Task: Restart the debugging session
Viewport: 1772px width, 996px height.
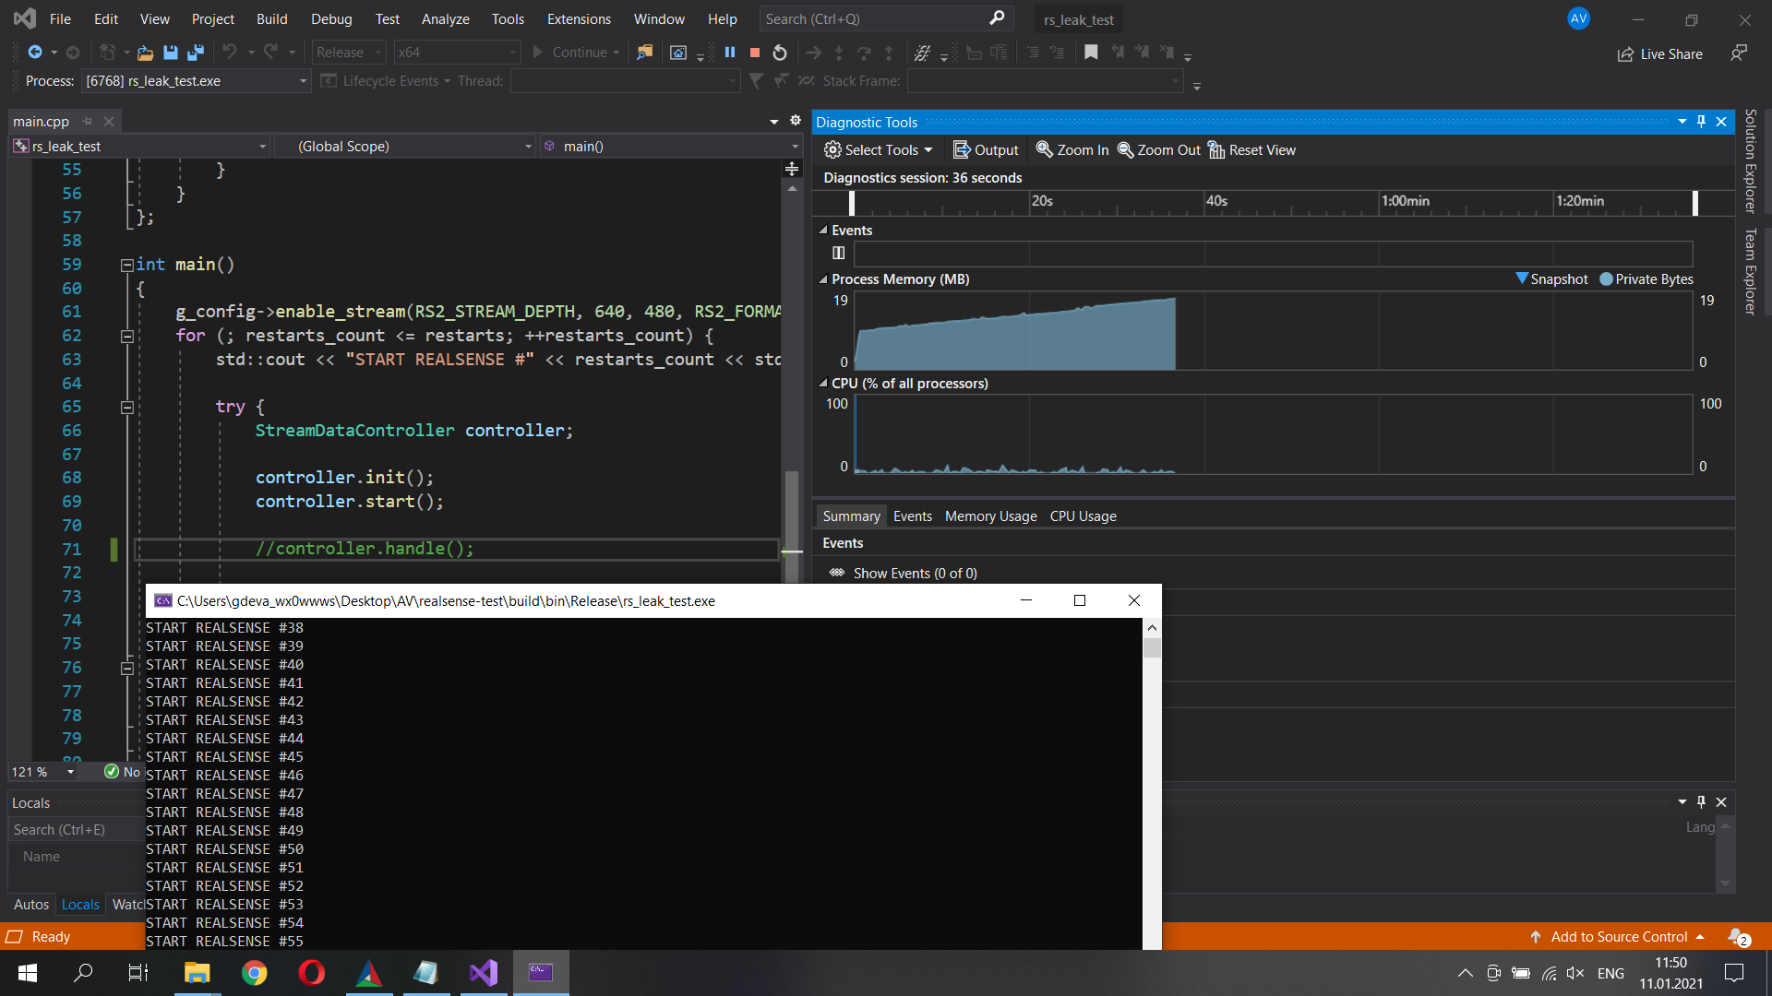Action: tap(779, 53)
